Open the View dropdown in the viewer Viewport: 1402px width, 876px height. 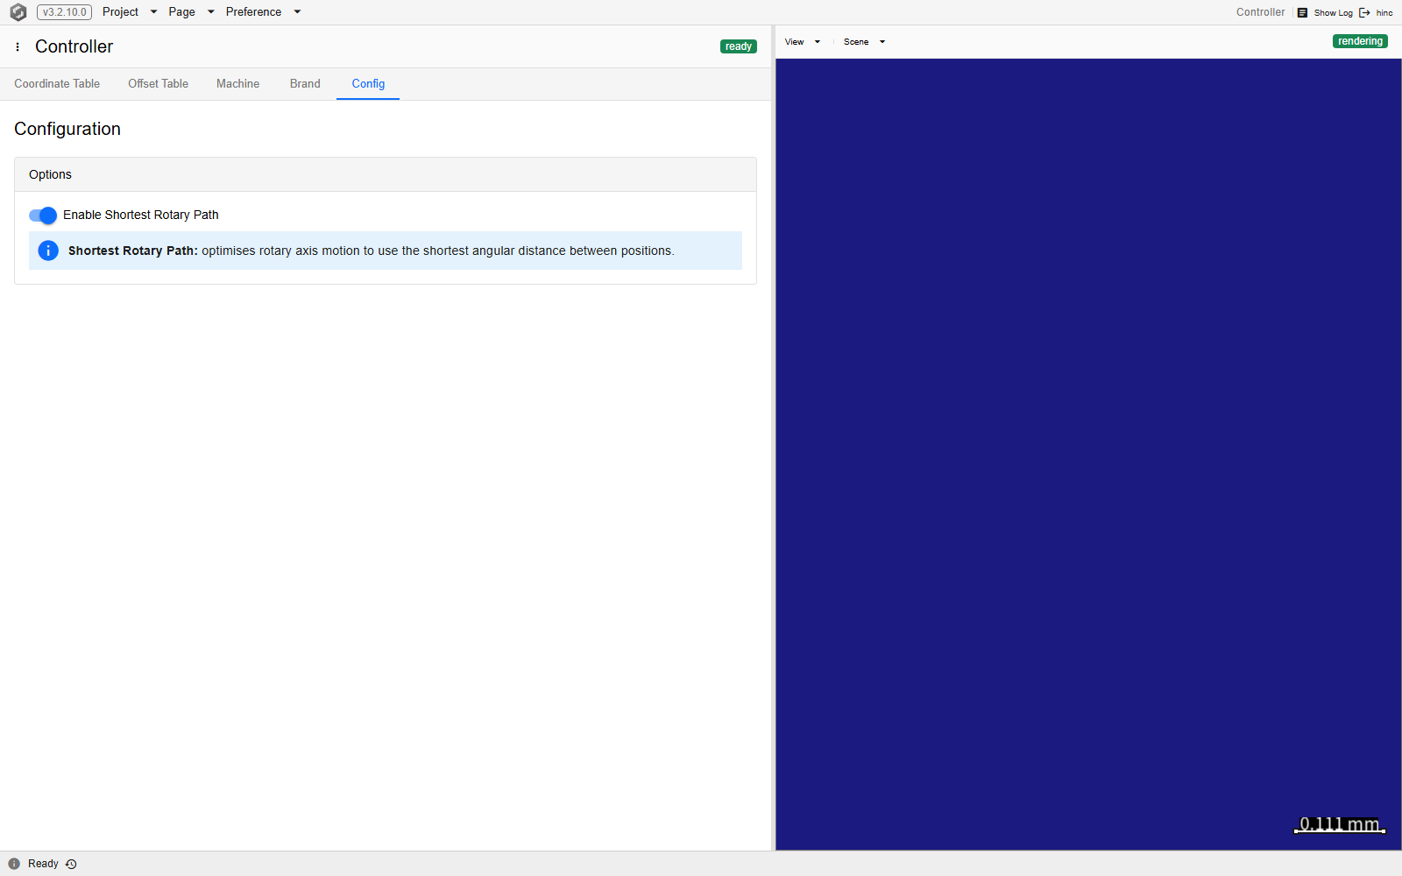click(803, 42)
